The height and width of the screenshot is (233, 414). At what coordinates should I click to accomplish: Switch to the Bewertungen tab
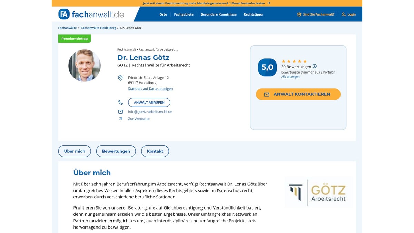point(116,151)
